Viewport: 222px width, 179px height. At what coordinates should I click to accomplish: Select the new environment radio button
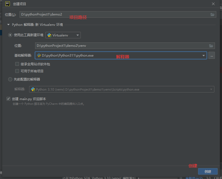(10, 35)
